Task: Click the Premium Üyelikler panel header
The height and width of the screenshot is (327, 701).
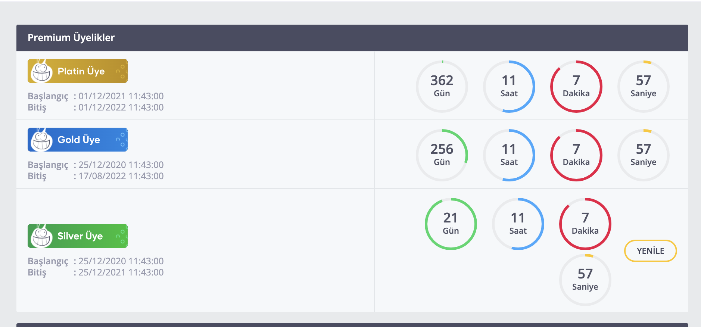Action: click(352, 38)
